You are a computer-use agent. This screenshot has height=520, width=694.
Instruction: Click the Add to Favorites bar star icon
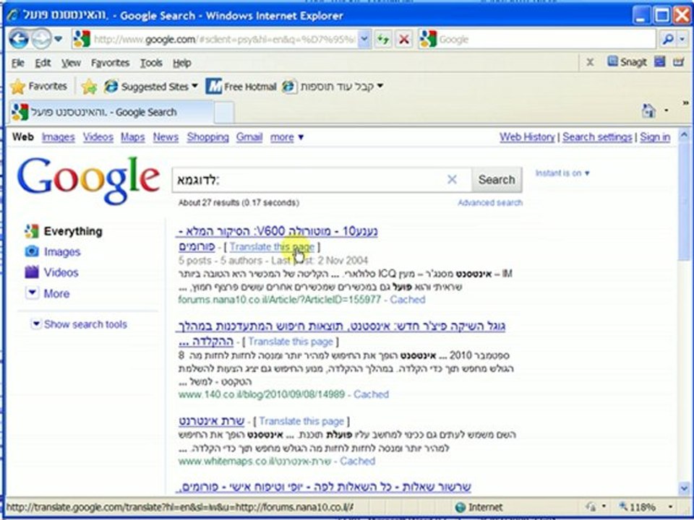coord(89,86)
